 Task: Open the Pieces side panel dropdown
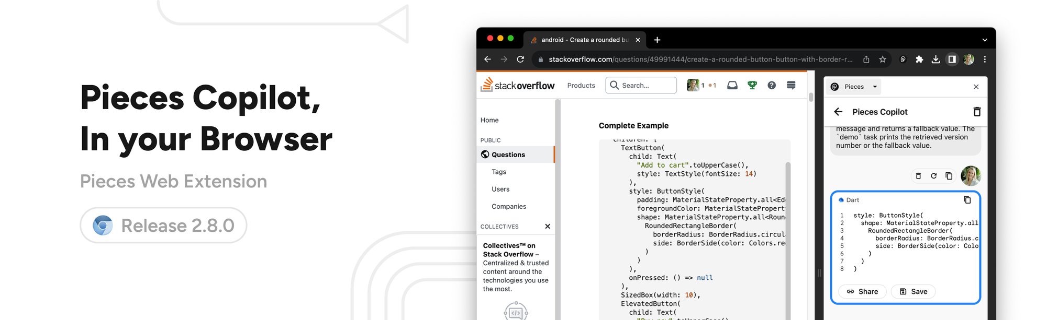click(x=853, y=87)
